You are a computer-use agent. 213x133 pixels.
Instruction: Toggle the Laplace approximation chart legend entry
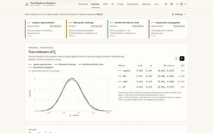click(40, 64)
